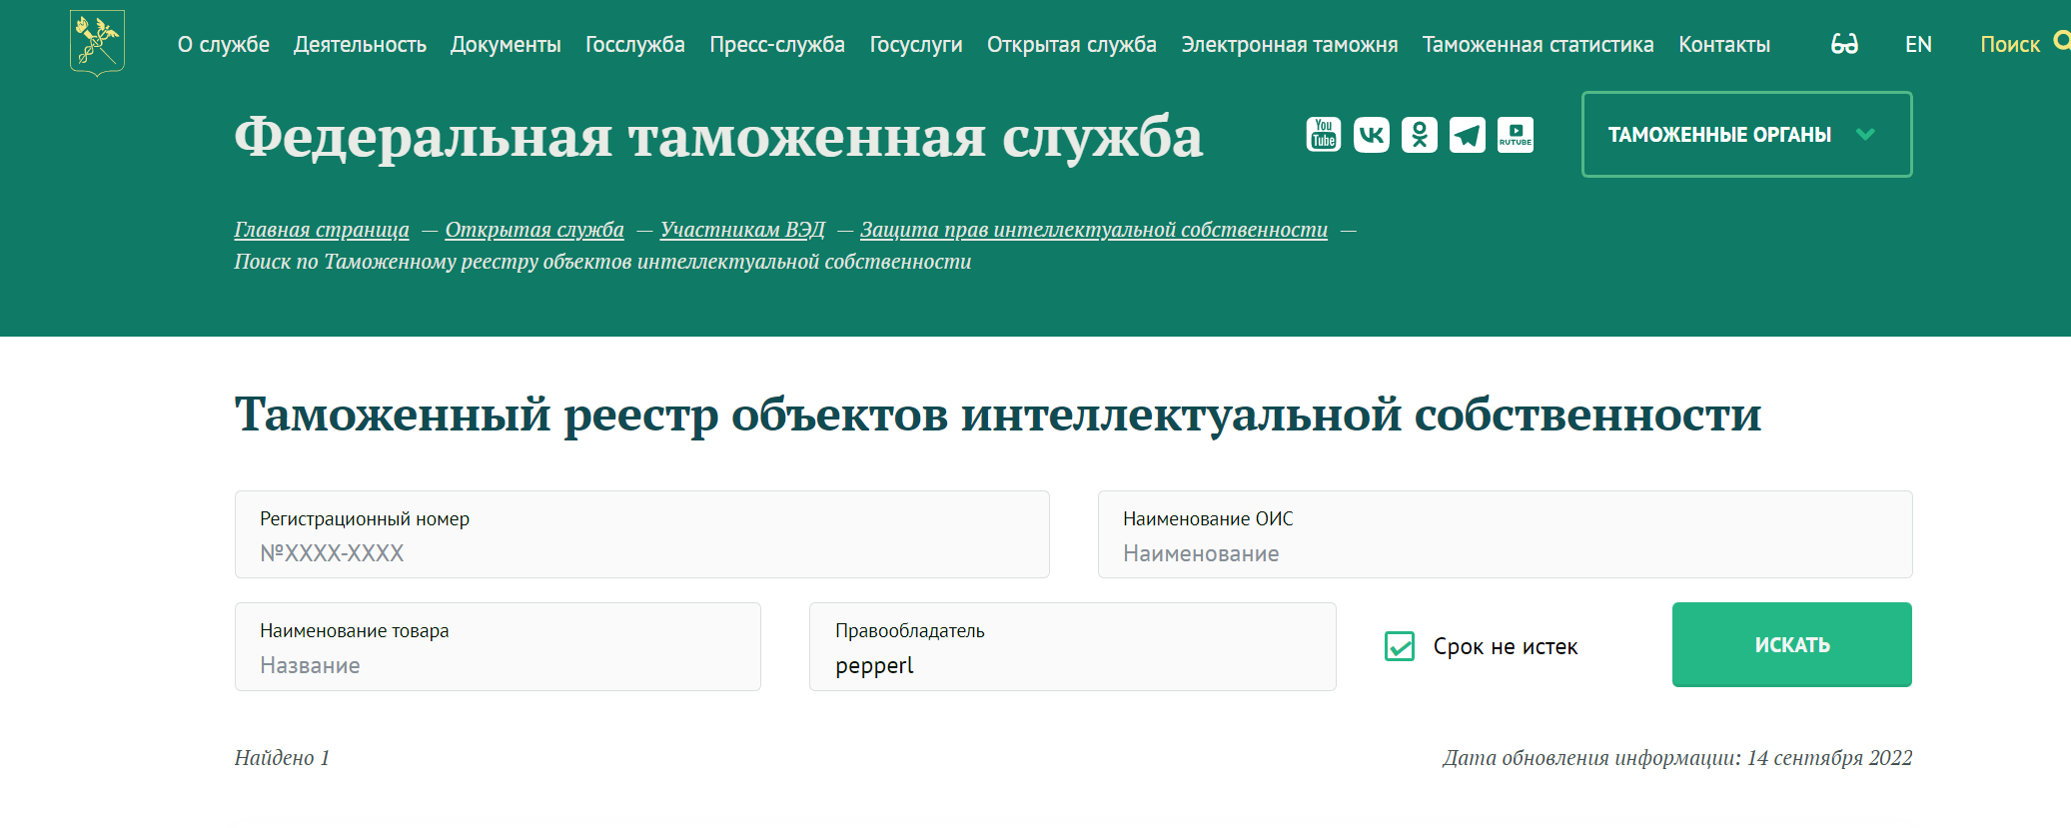The height and width of the screenshot is (828, 2071).
Task: Open the YouTube channel icon
Action: [1324, 135]
